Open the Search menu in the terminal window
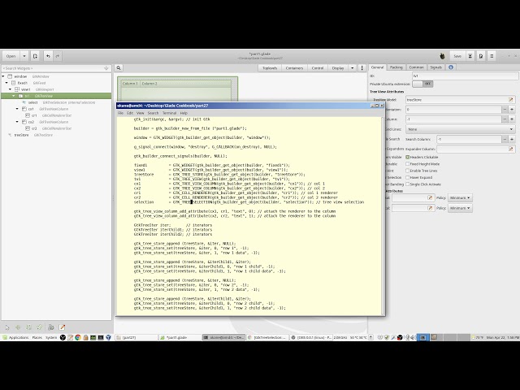Image resolution: width=520 pixels, height=390 pixels. click(x=153, y=113)
